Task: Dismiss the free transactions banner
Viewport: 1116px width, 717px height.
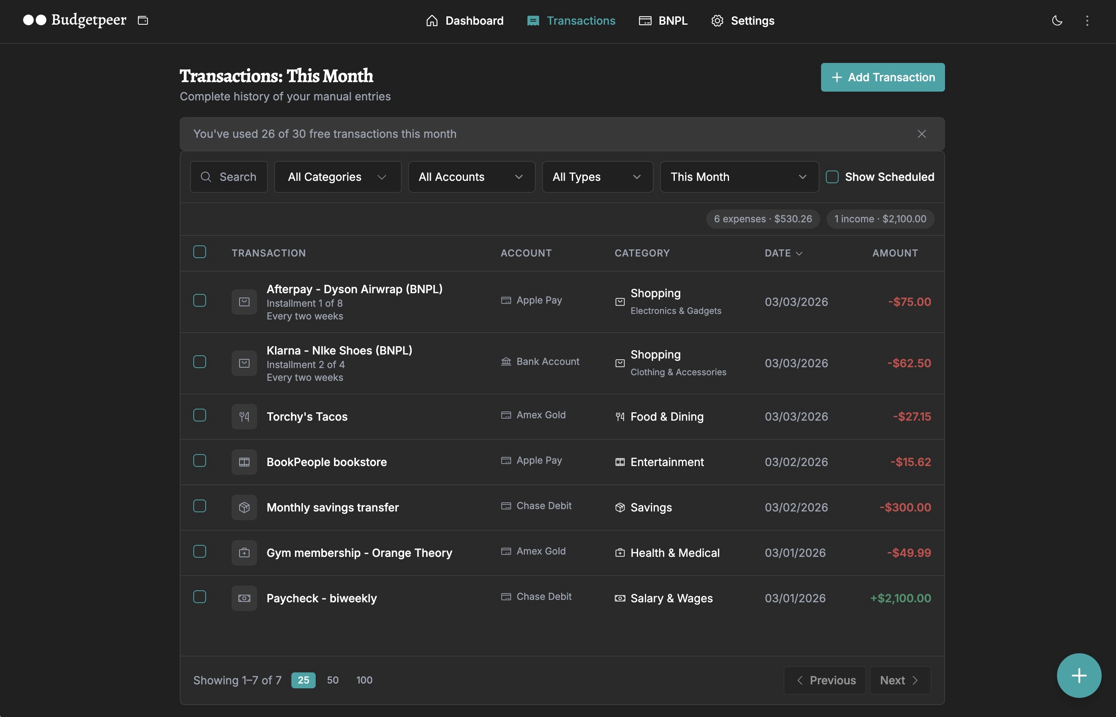Action: [921, 134]
